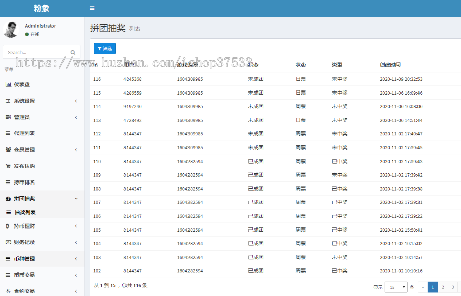This screenshot has height=296, width=461.
Task: Expand 持币理财 submenu chevron
Action: pos(76,226)
